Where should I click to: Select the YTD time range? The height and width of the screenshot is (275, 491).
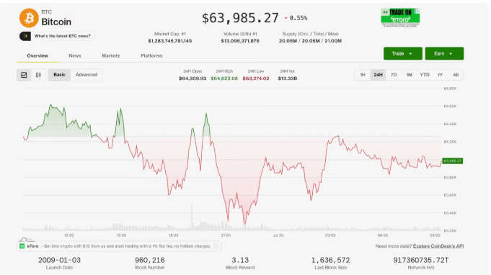coord(424,75)
